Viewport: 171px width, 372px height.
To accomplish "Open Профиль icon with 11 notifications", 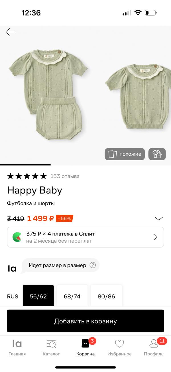I will [154, 344].
